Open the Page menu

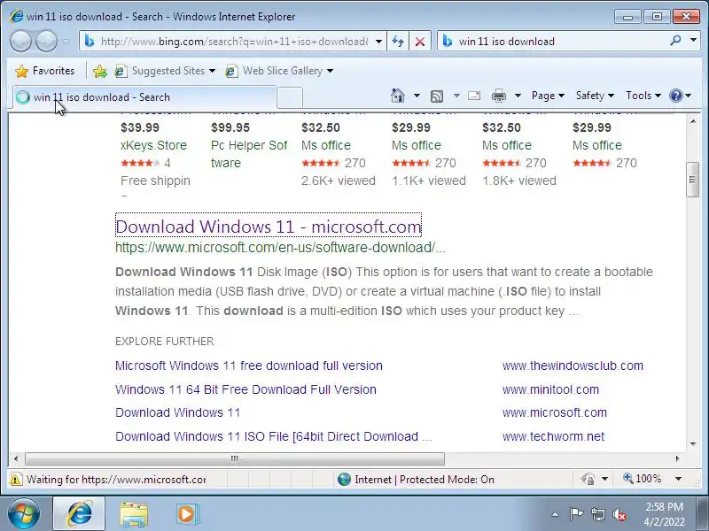[548, 96]
